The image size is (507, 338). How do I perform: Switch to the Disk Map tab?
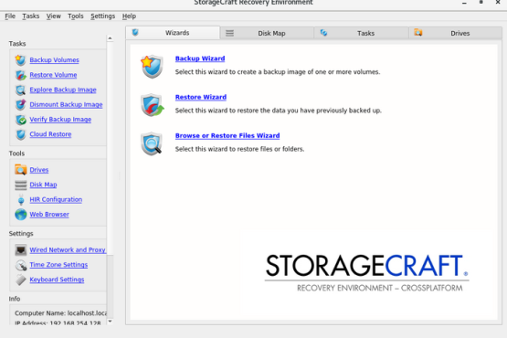tap(267, 33)
